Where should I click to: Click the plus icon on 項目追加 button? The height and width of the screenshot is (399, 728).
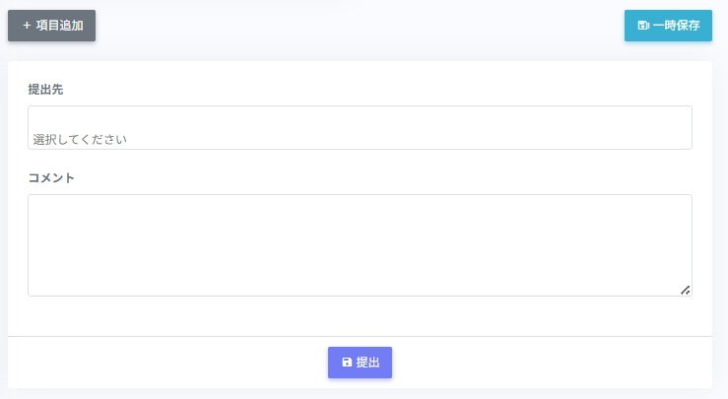[x=27, y=26]
